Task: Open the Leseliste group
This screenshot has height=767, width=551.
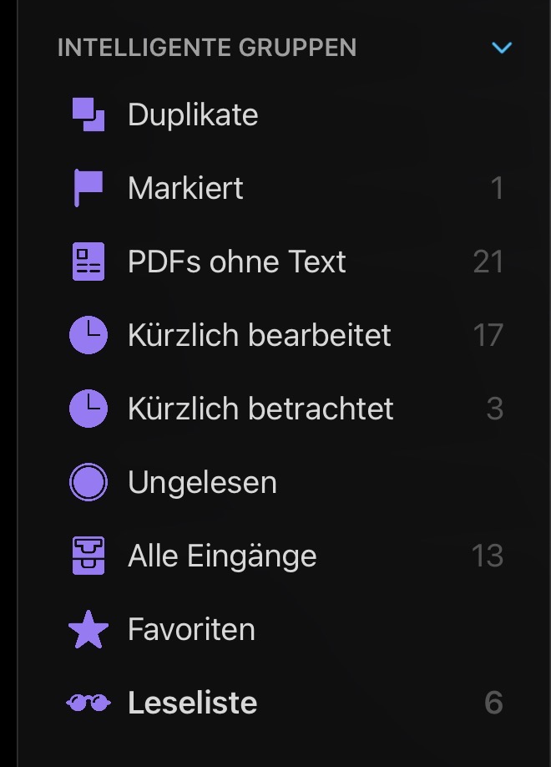Action: tap(192, 703)
